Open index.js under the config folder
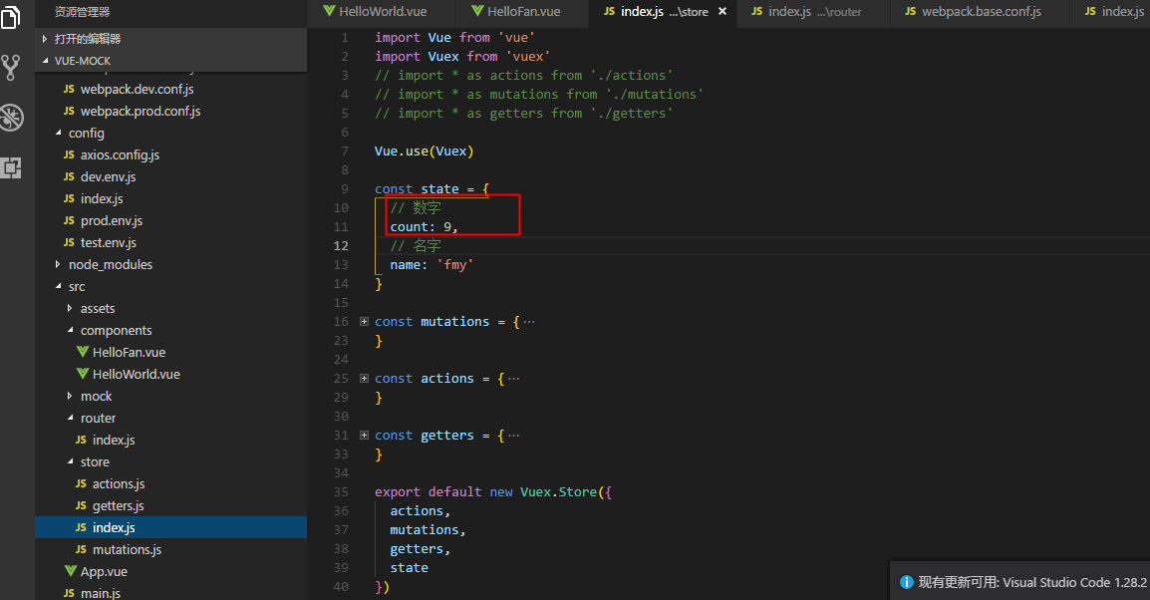1150x600 pixels. [x=170, y=198]
